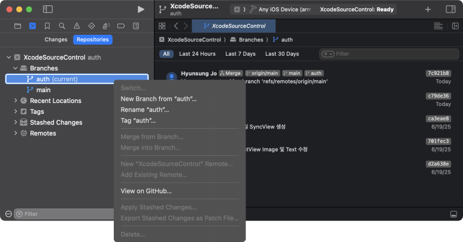Collapse the Branches group
Viewport: 463px width, 242px height.
coord(16,68)
